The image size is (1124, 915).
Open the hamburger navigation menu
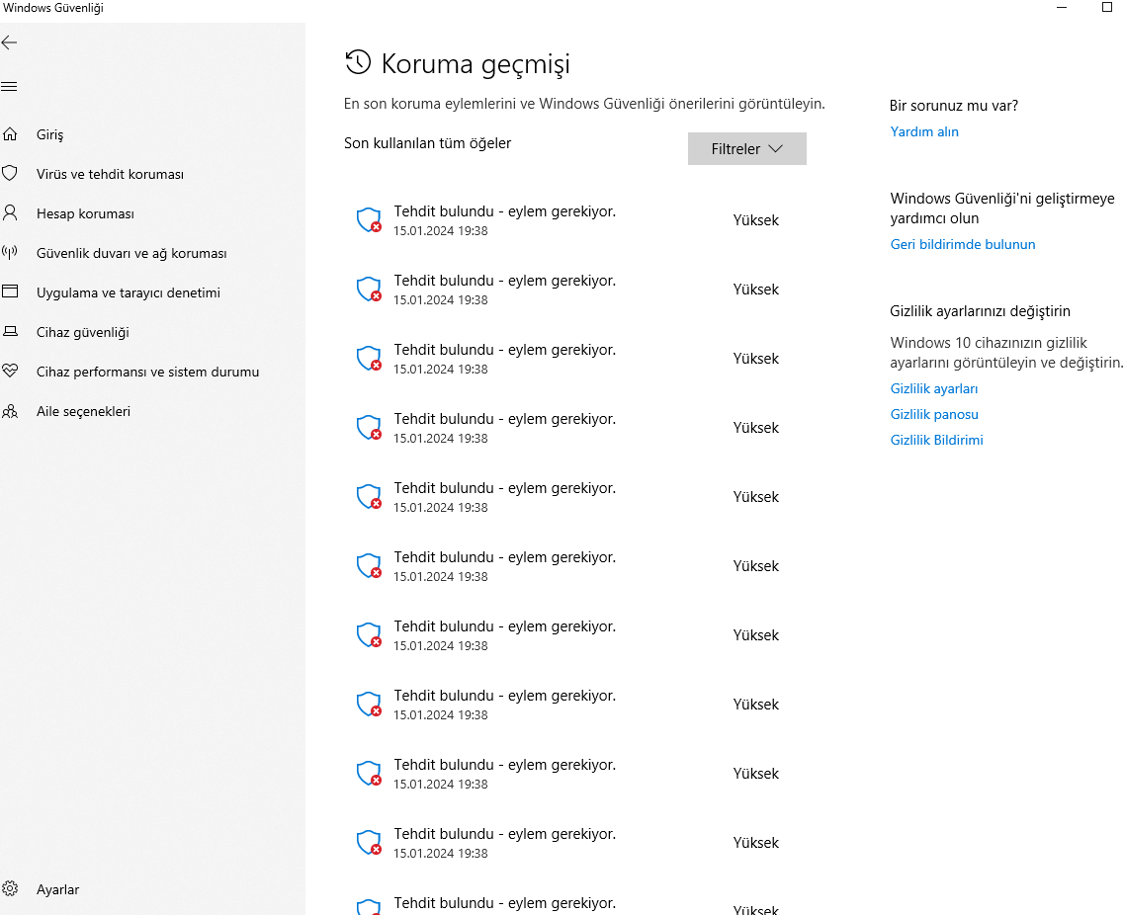(9, 87)
